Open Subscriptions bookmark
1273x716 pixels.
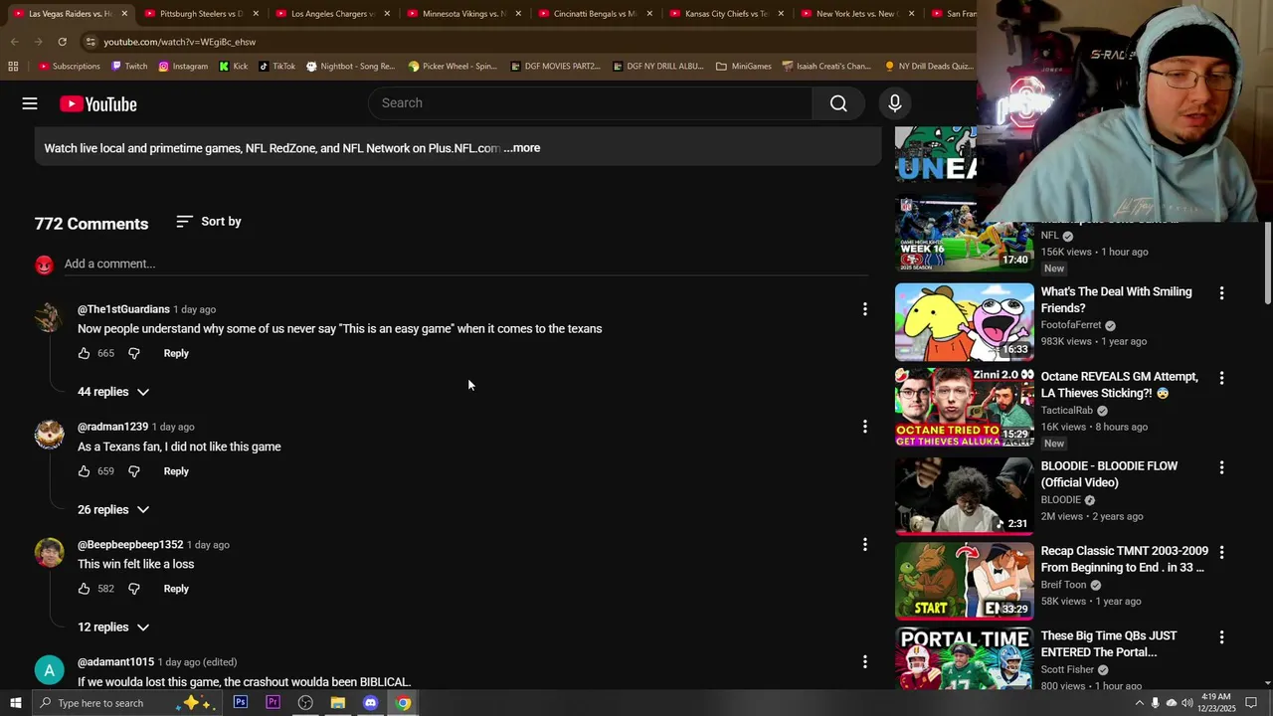coord(69,67)
